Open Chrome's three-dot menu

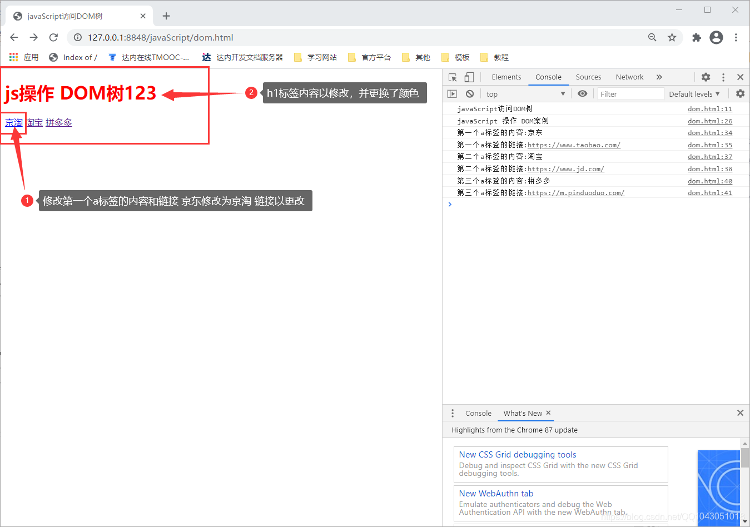pos(736,37)
